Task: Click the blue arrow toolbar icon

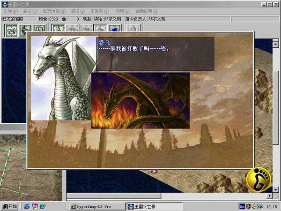Action: [x=115, y=28]
